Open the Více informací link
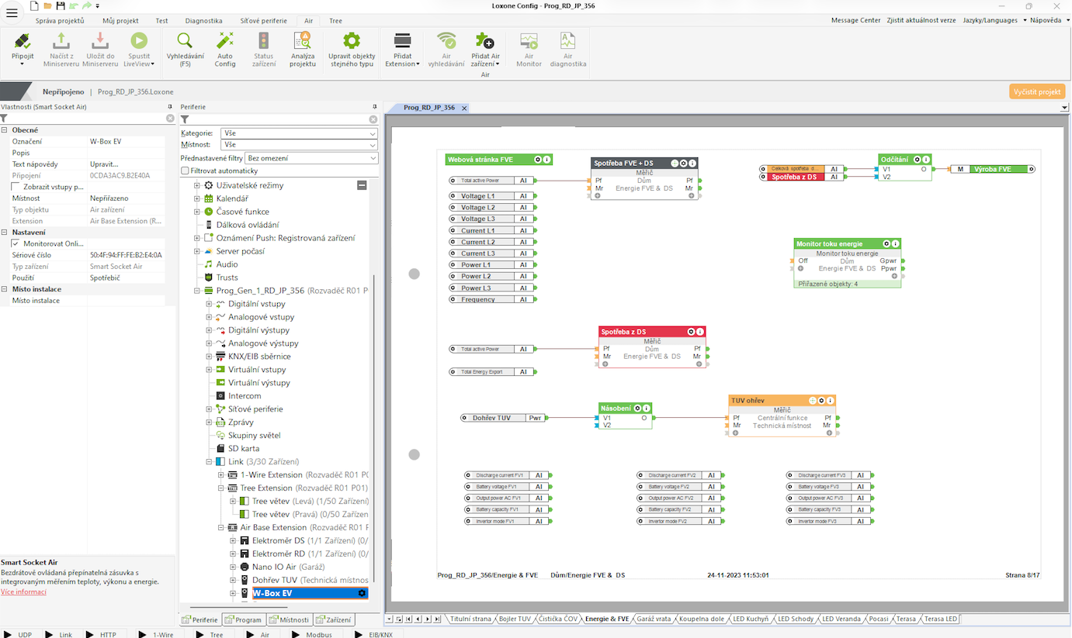The height and width of the screenshot is (638, 1072). coord(23,591)
